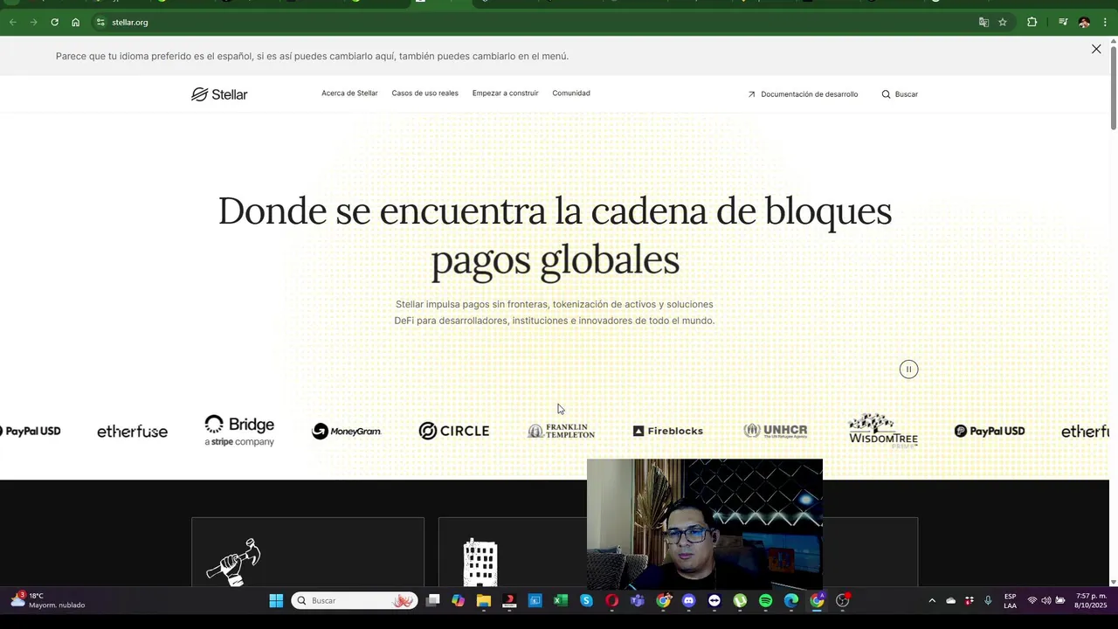This screenshot has width=1118, height=629.
Task: Open the clock showing 7:57 p. m.
Action: [x=1091, y=600]
